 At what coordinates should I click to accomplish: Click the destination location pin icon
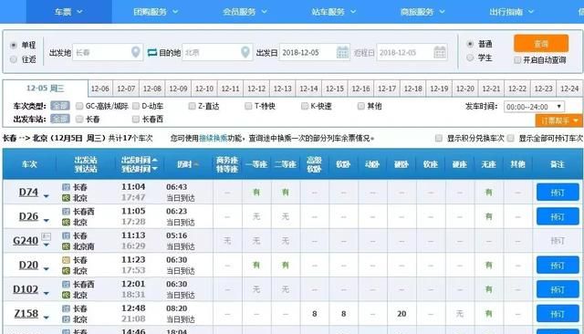(245, 52)
